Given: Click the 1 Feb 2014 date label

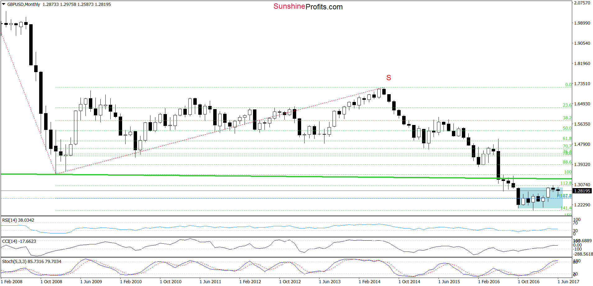Looking at the screenshot, I should 370,282.
